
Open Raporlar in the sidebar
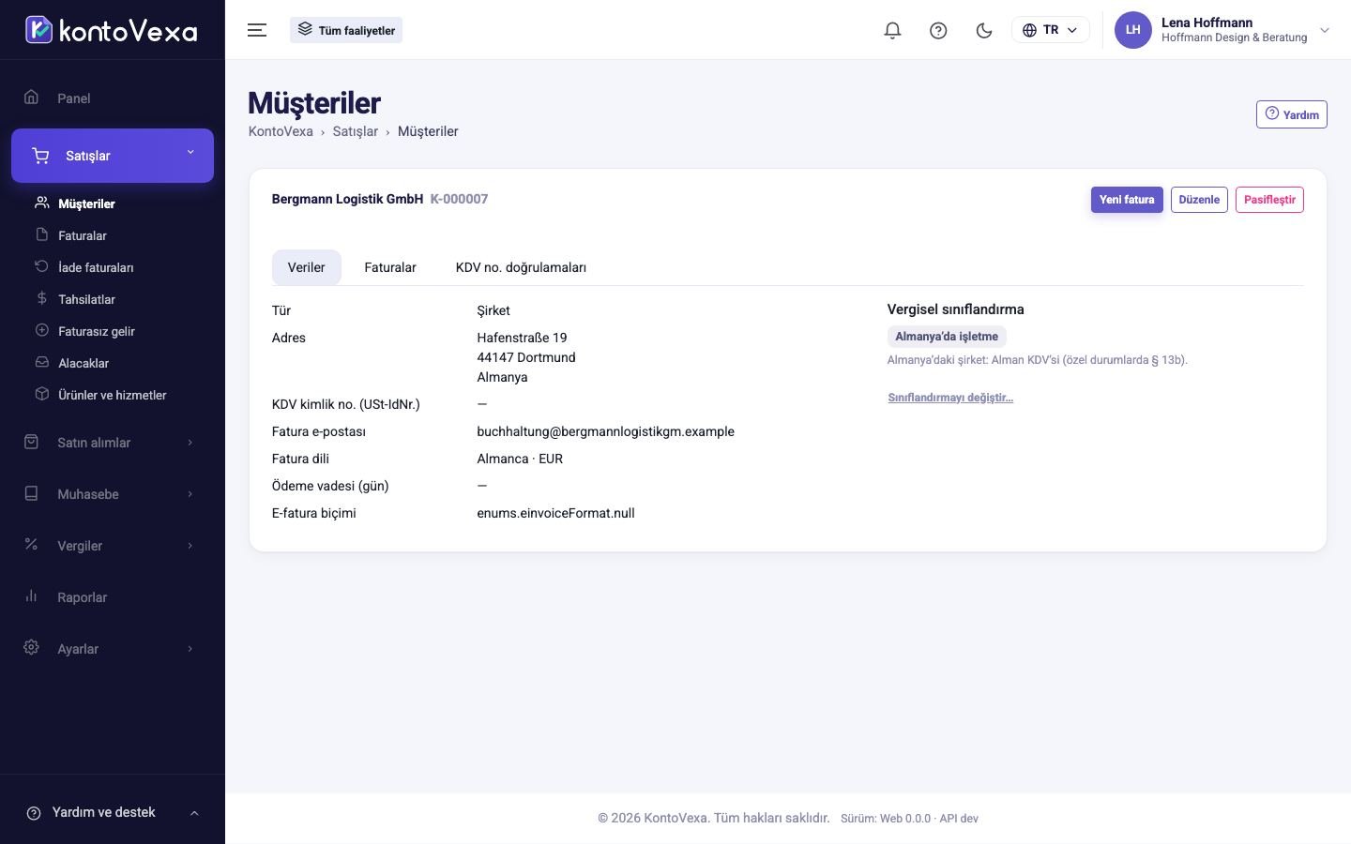[113, 597]
